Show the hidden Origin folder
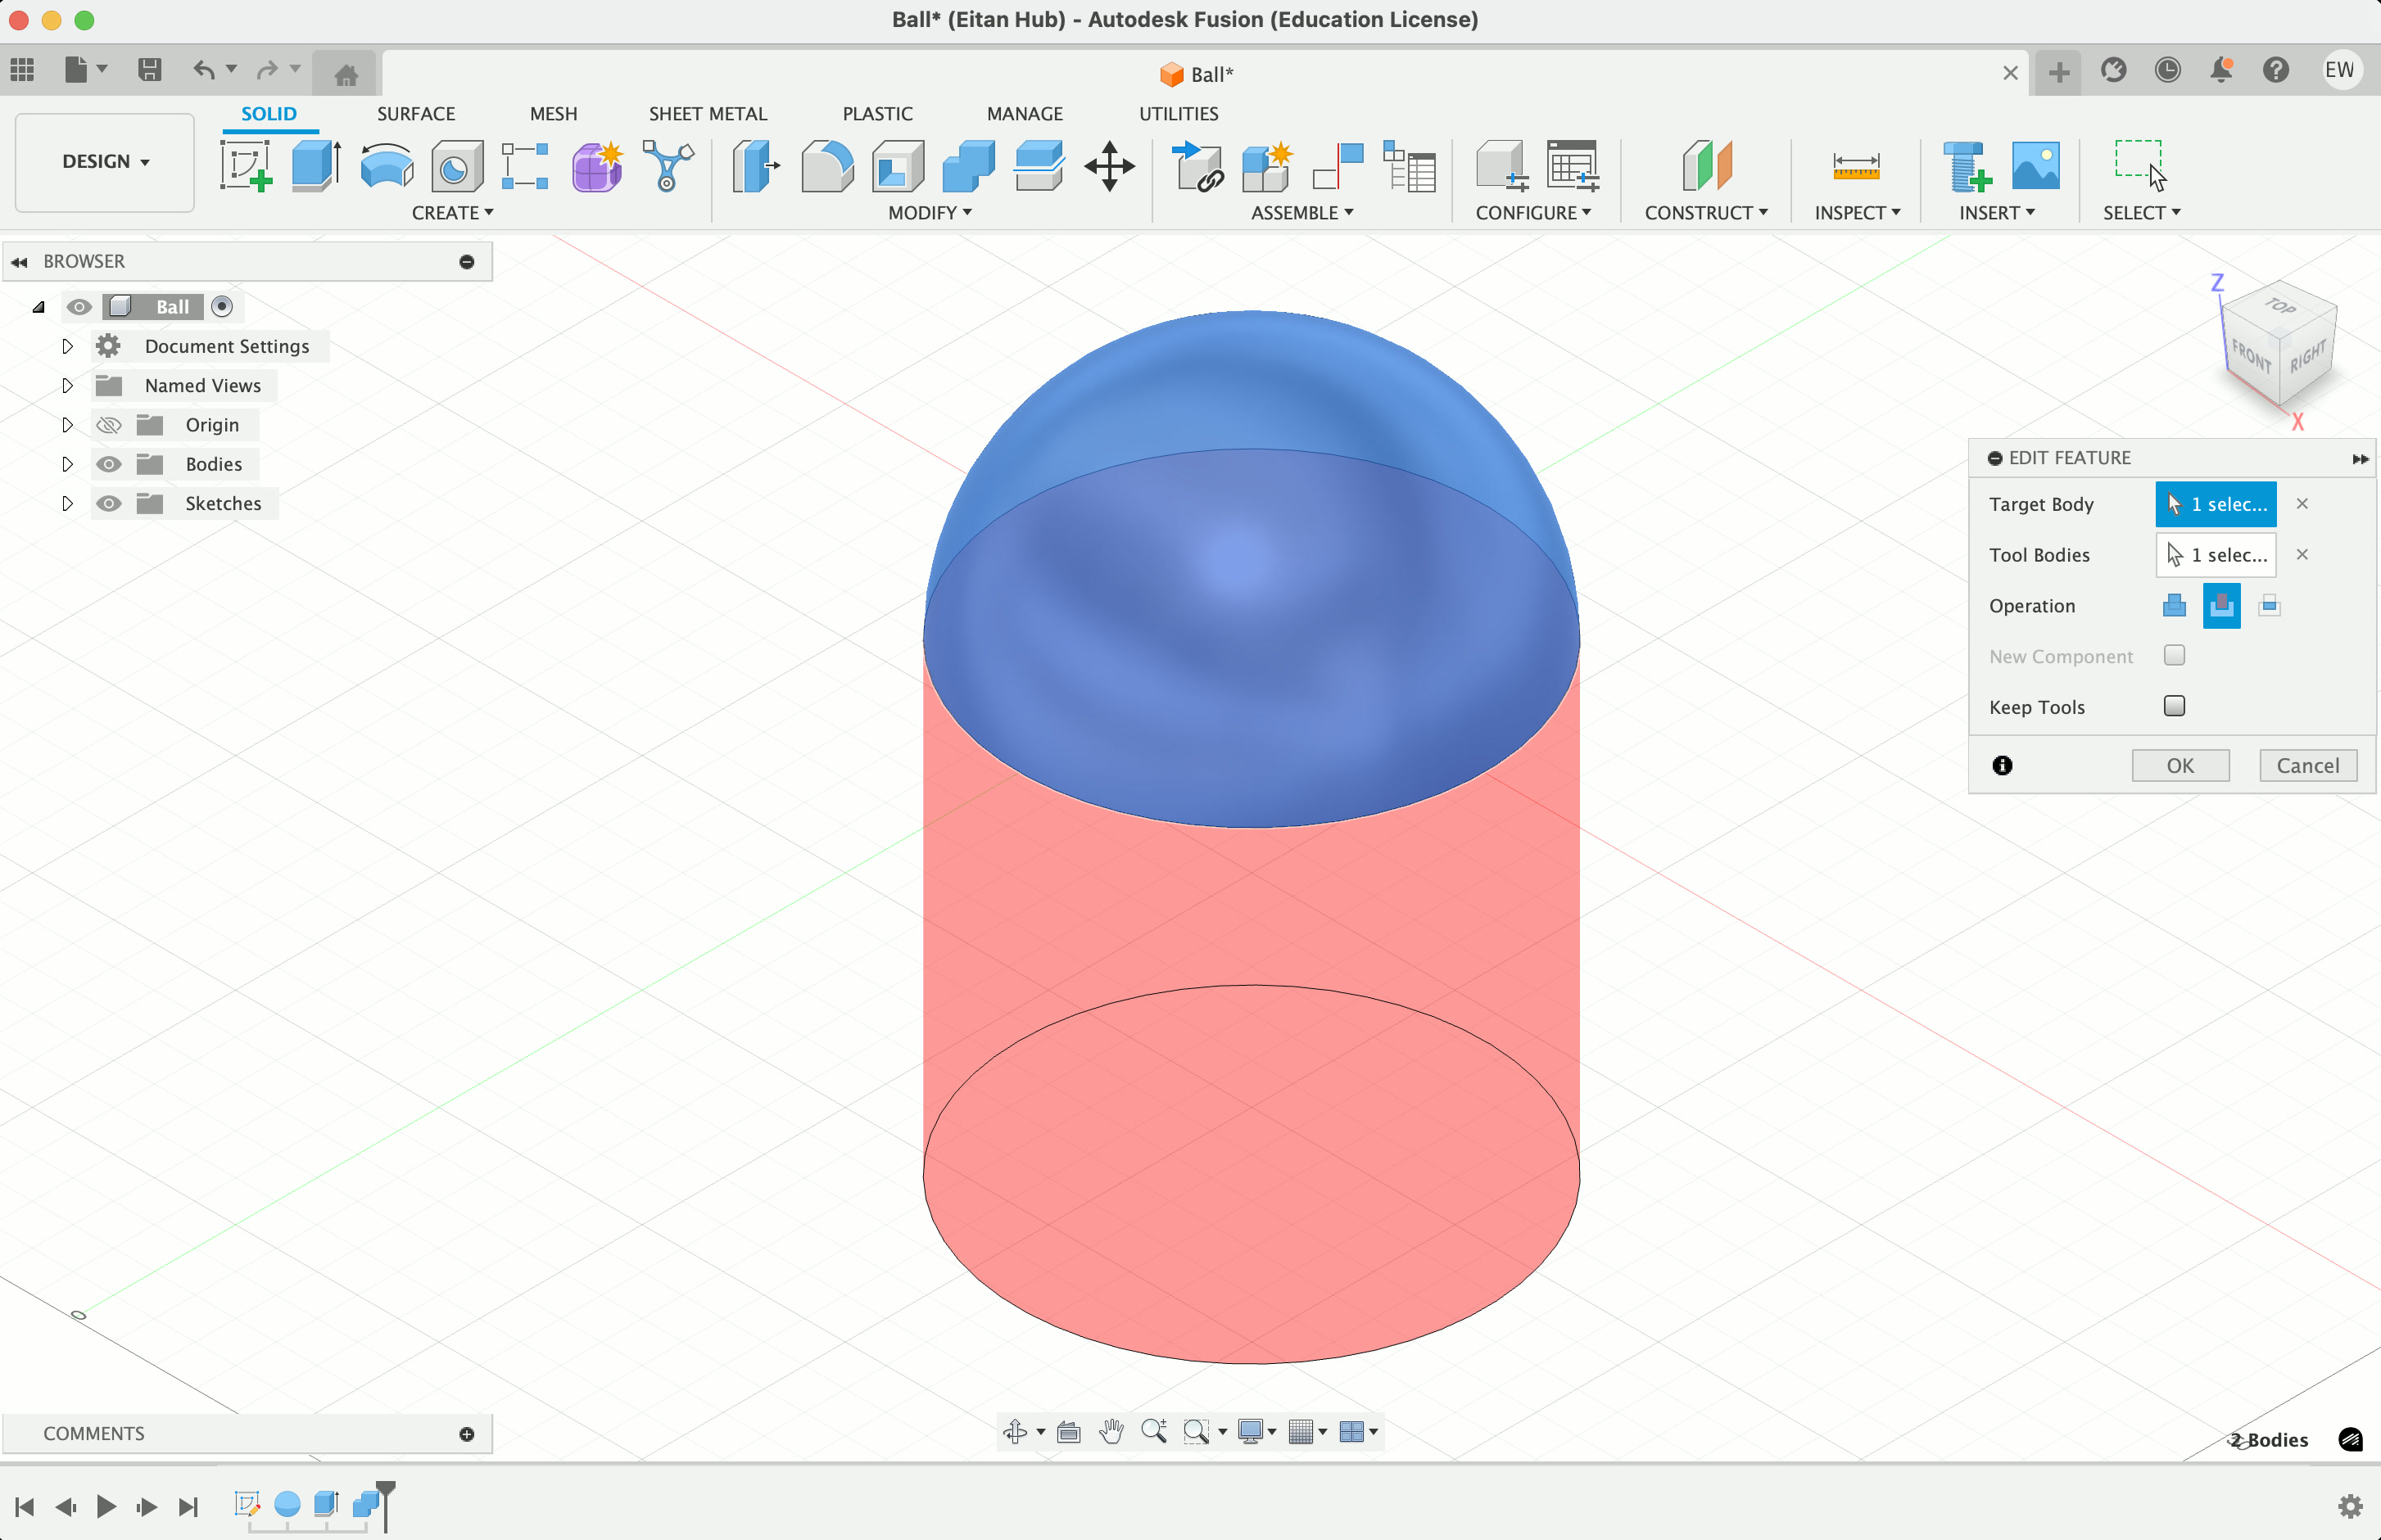2381x1540 pixels. [108, 425]
